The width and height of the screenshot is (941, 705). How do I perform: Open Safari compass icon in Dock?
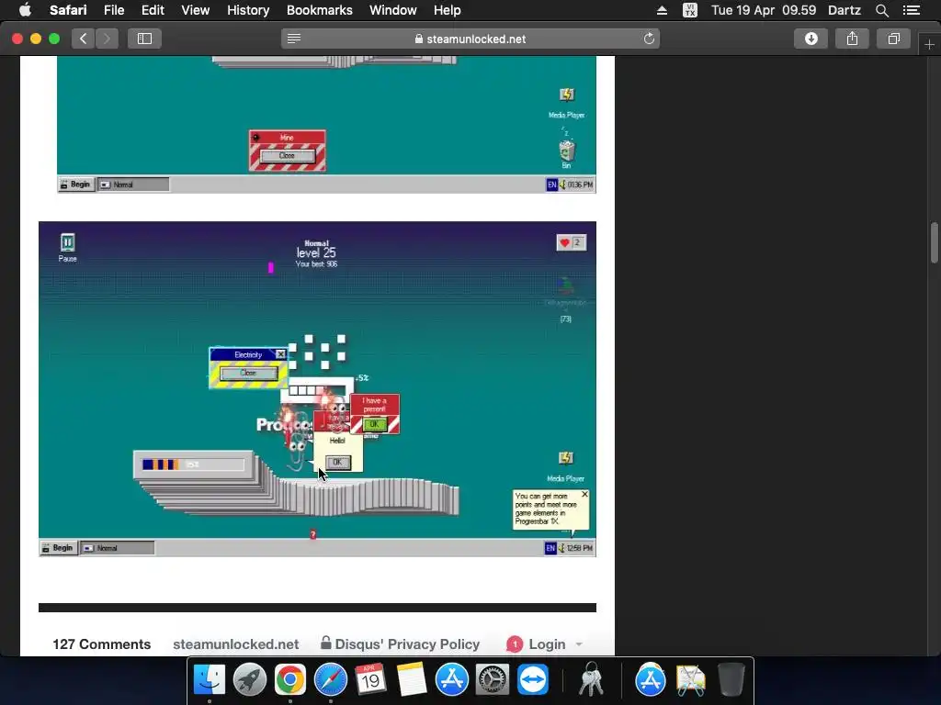coord(331,680)
